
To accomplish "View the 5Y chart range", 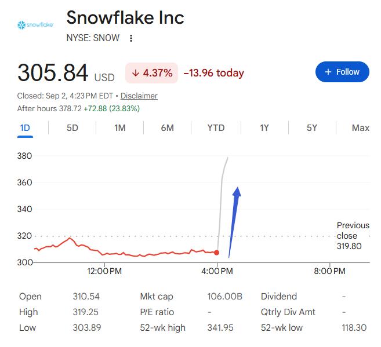I will click(x=312, y=128).
